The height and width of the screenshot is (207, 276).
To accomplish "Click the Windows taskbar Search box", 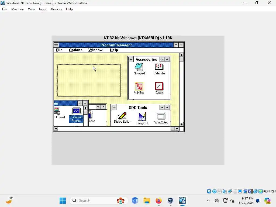I will 99,201.
